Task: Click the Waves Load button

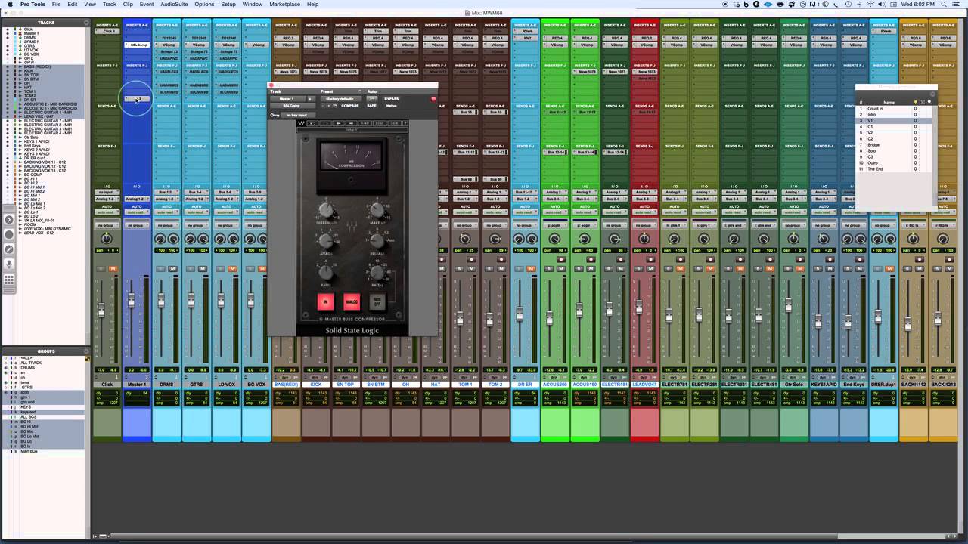Action: (x=380, y=123)
